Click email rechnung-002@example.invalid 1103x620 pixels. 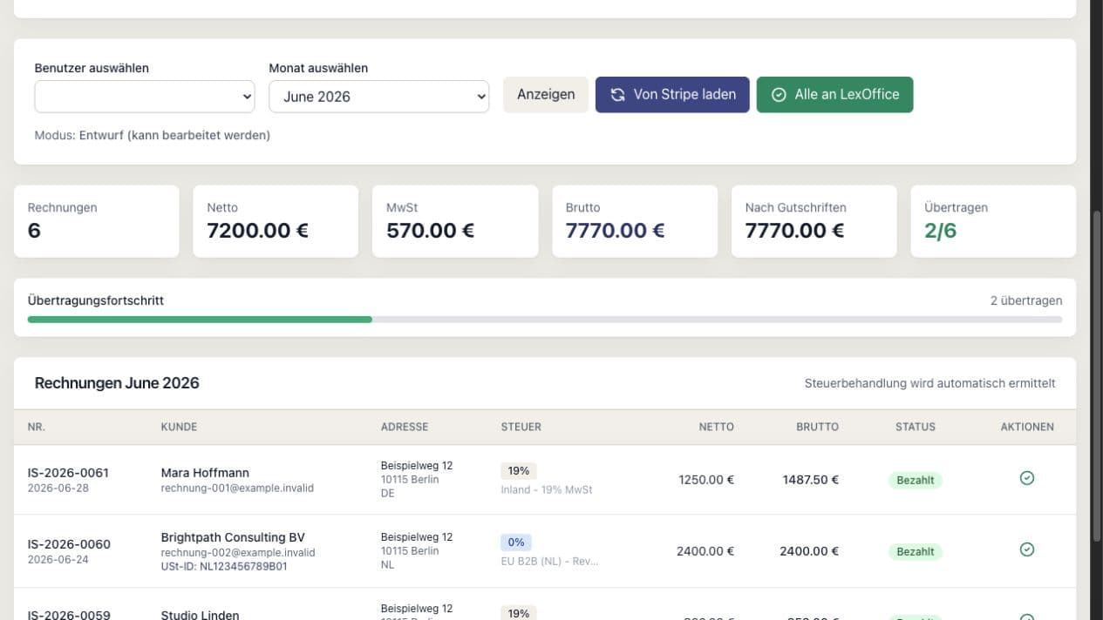(238, 553)
